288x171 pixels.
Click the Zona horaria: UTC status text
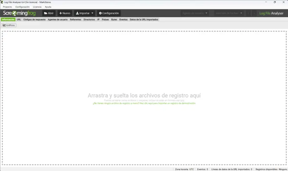point(184,169)
